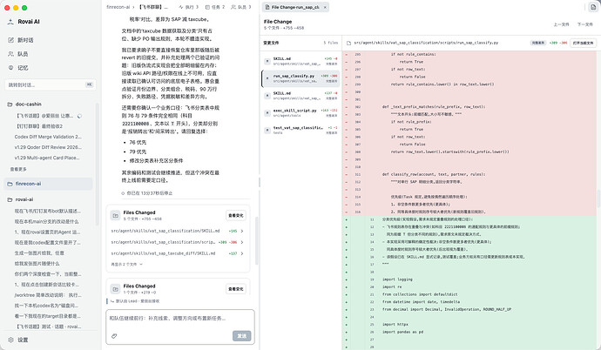Viewport: 601px width, 350px height.
Task: Select test_vat_sap_classific file in list
Action: tap(300, 131)
